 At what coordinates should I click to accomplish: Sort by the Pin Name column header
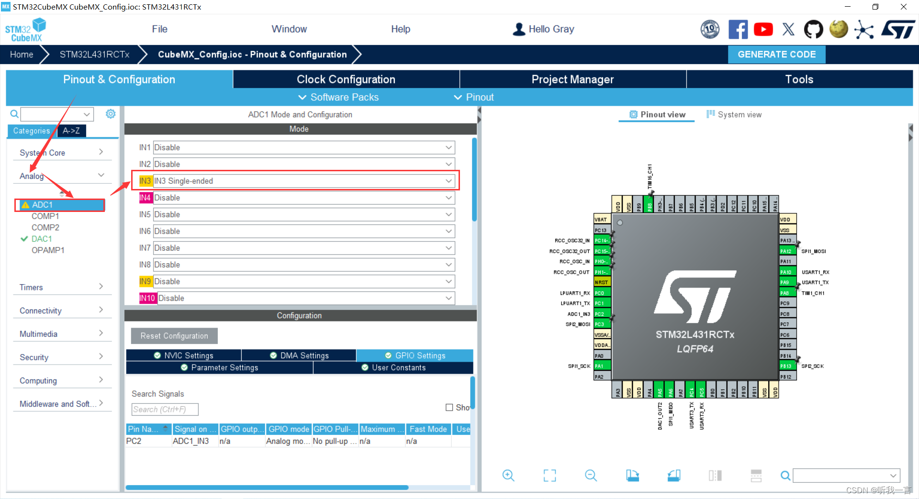[149, 429]
